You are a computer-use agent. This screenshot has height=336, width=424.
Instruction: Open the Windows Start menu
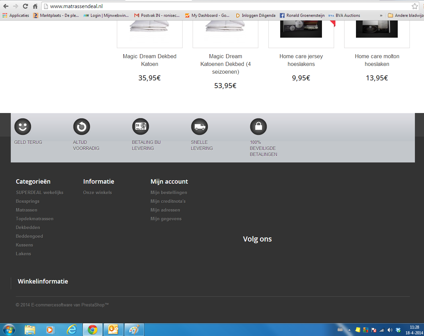(x=9, y=330)
